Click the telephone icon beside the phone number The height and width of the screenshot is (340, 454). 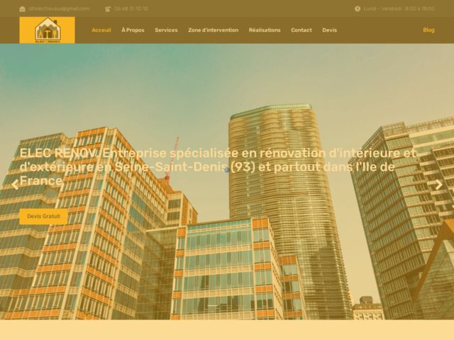108,9
